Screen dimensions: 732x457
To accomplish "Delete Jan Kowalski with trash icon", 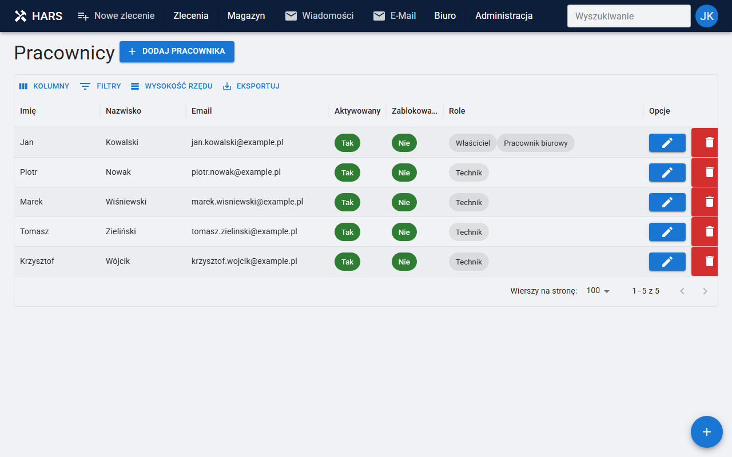I will [705, 142].
